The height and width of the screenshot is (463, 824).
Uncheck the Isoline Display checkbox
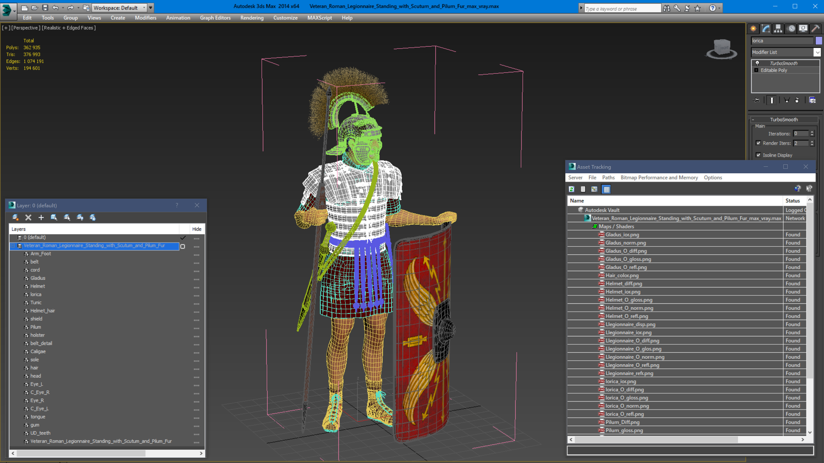[x=758, y=155]
